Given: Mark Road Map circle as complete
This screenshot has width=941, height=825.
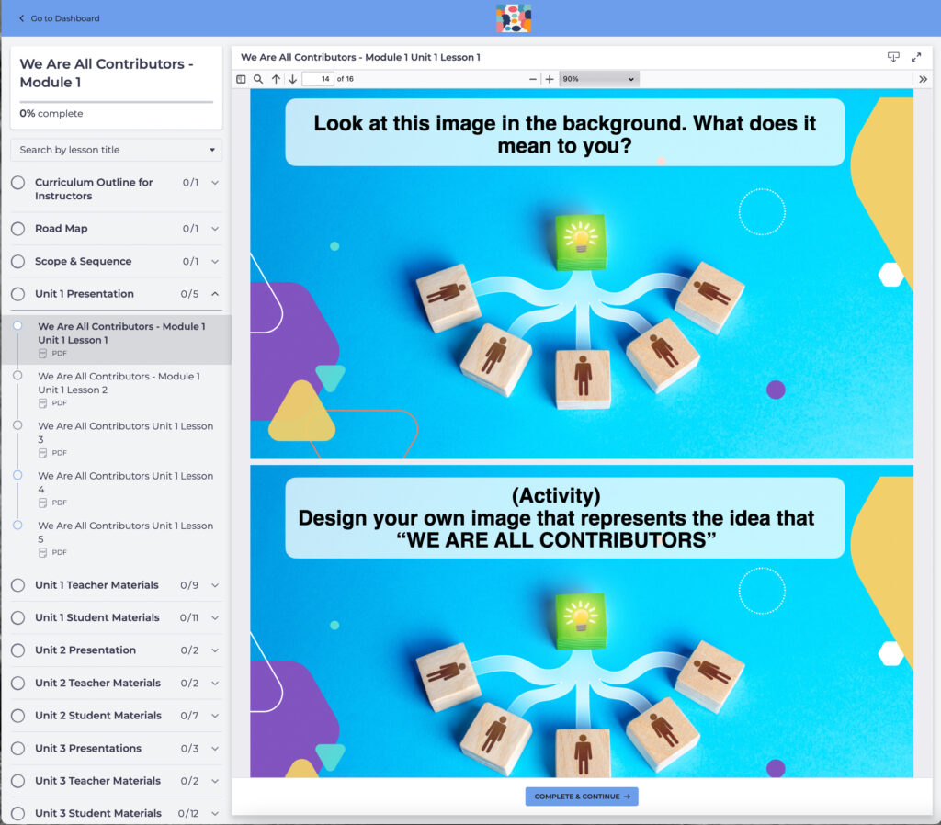Looking at the screenshot, I should coord(18,229).
